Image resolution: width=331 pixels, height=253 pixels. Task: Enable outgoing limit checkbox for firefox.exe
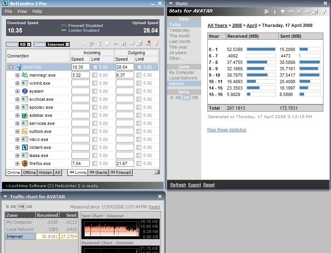pos(139,163)
